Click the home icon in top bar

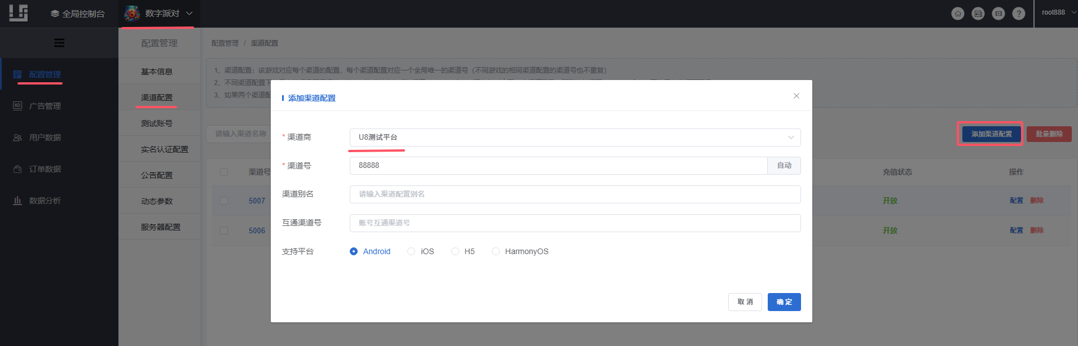tap(958, 14)
